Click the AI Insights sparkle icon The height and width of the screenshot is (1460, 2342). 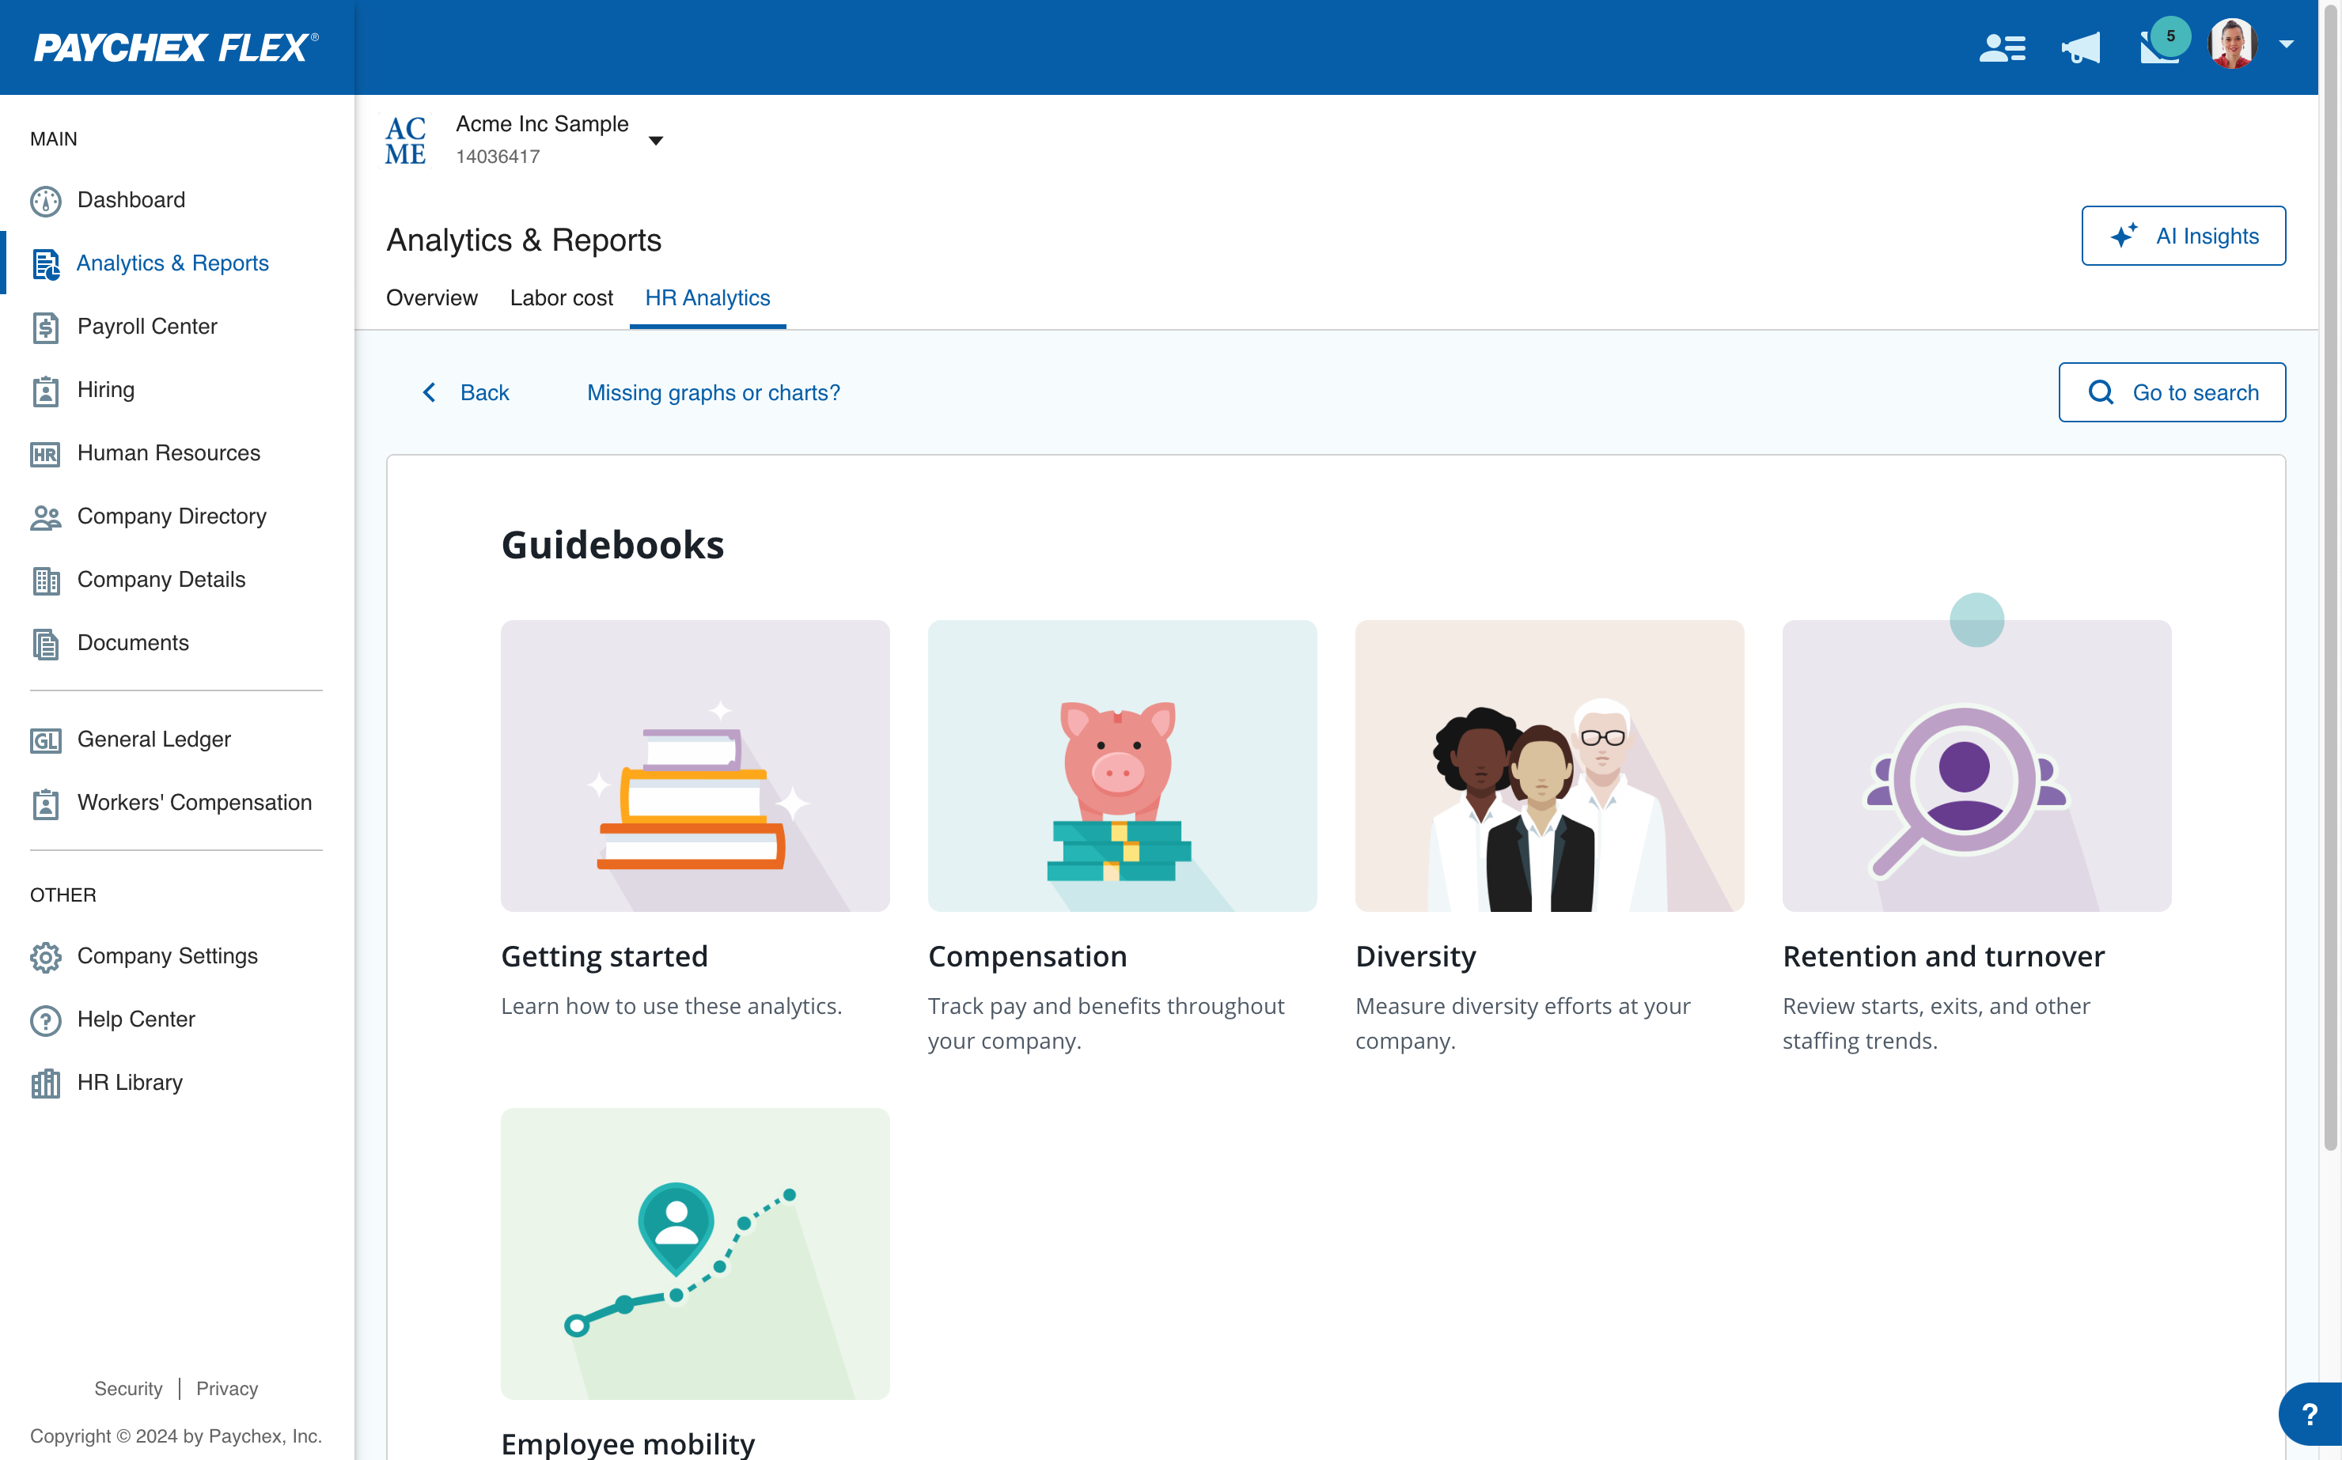2124,235
